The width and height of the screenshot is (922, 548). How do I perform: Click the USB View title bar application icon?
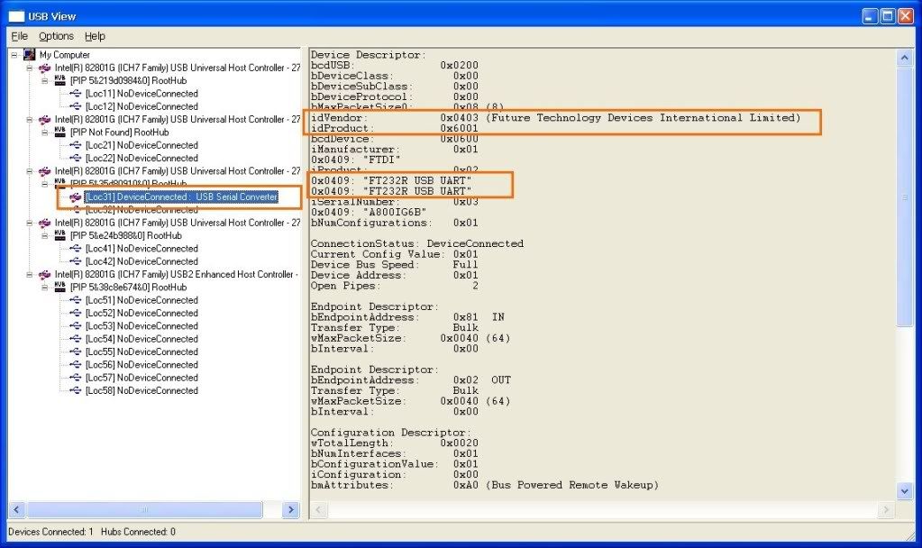pos(16,16)
